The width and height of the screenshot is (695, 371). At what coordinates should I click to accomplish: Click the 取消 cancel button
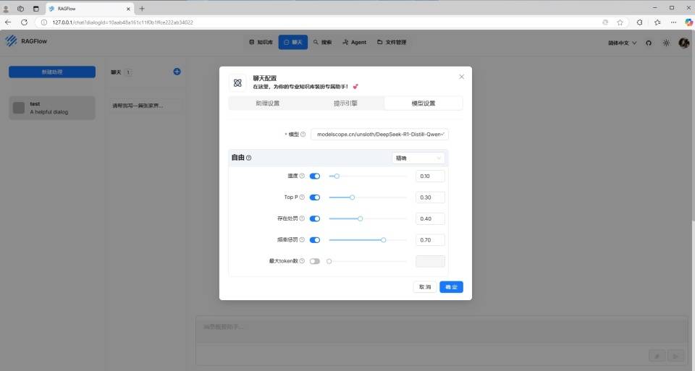[x=425, y=287]
